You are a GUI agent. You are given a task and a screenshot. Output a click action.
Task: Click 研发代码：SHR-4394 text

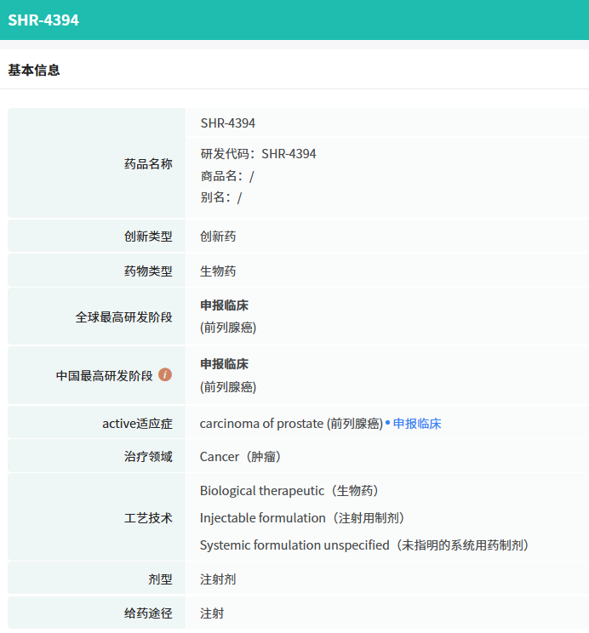[x=258, y=154]
